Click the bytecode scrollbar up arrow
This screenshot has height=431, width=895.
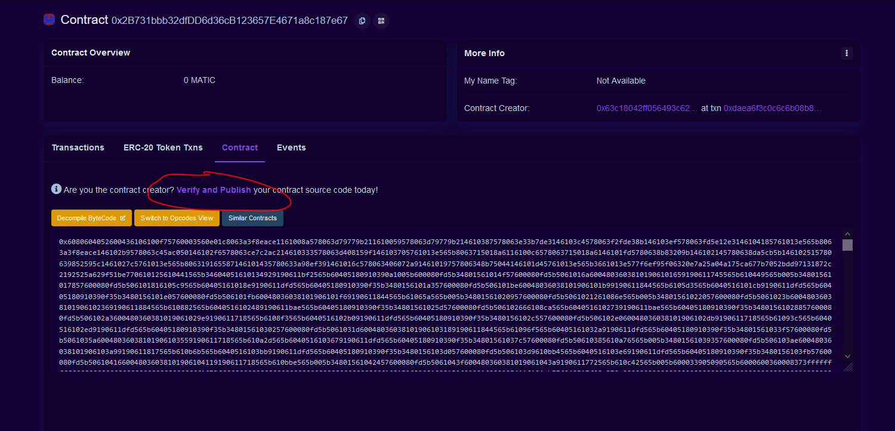(847, 235)
